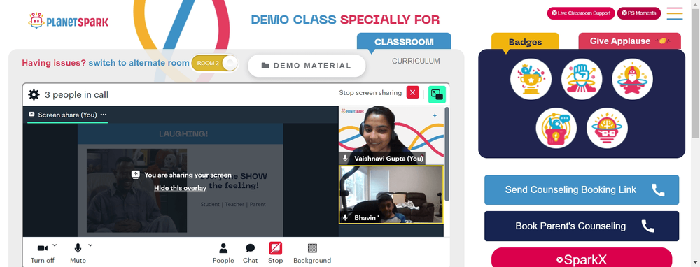700x267 pixels.
Task: Toggle the ROOM 2 switch
Action: [x=215, y=64]
